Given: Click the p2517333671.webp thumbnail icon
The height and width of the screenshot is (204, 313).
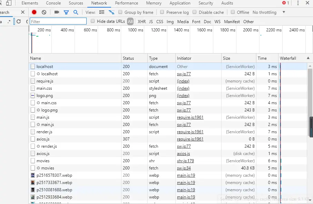Looking at the screenshot, I should pos(33,183).
